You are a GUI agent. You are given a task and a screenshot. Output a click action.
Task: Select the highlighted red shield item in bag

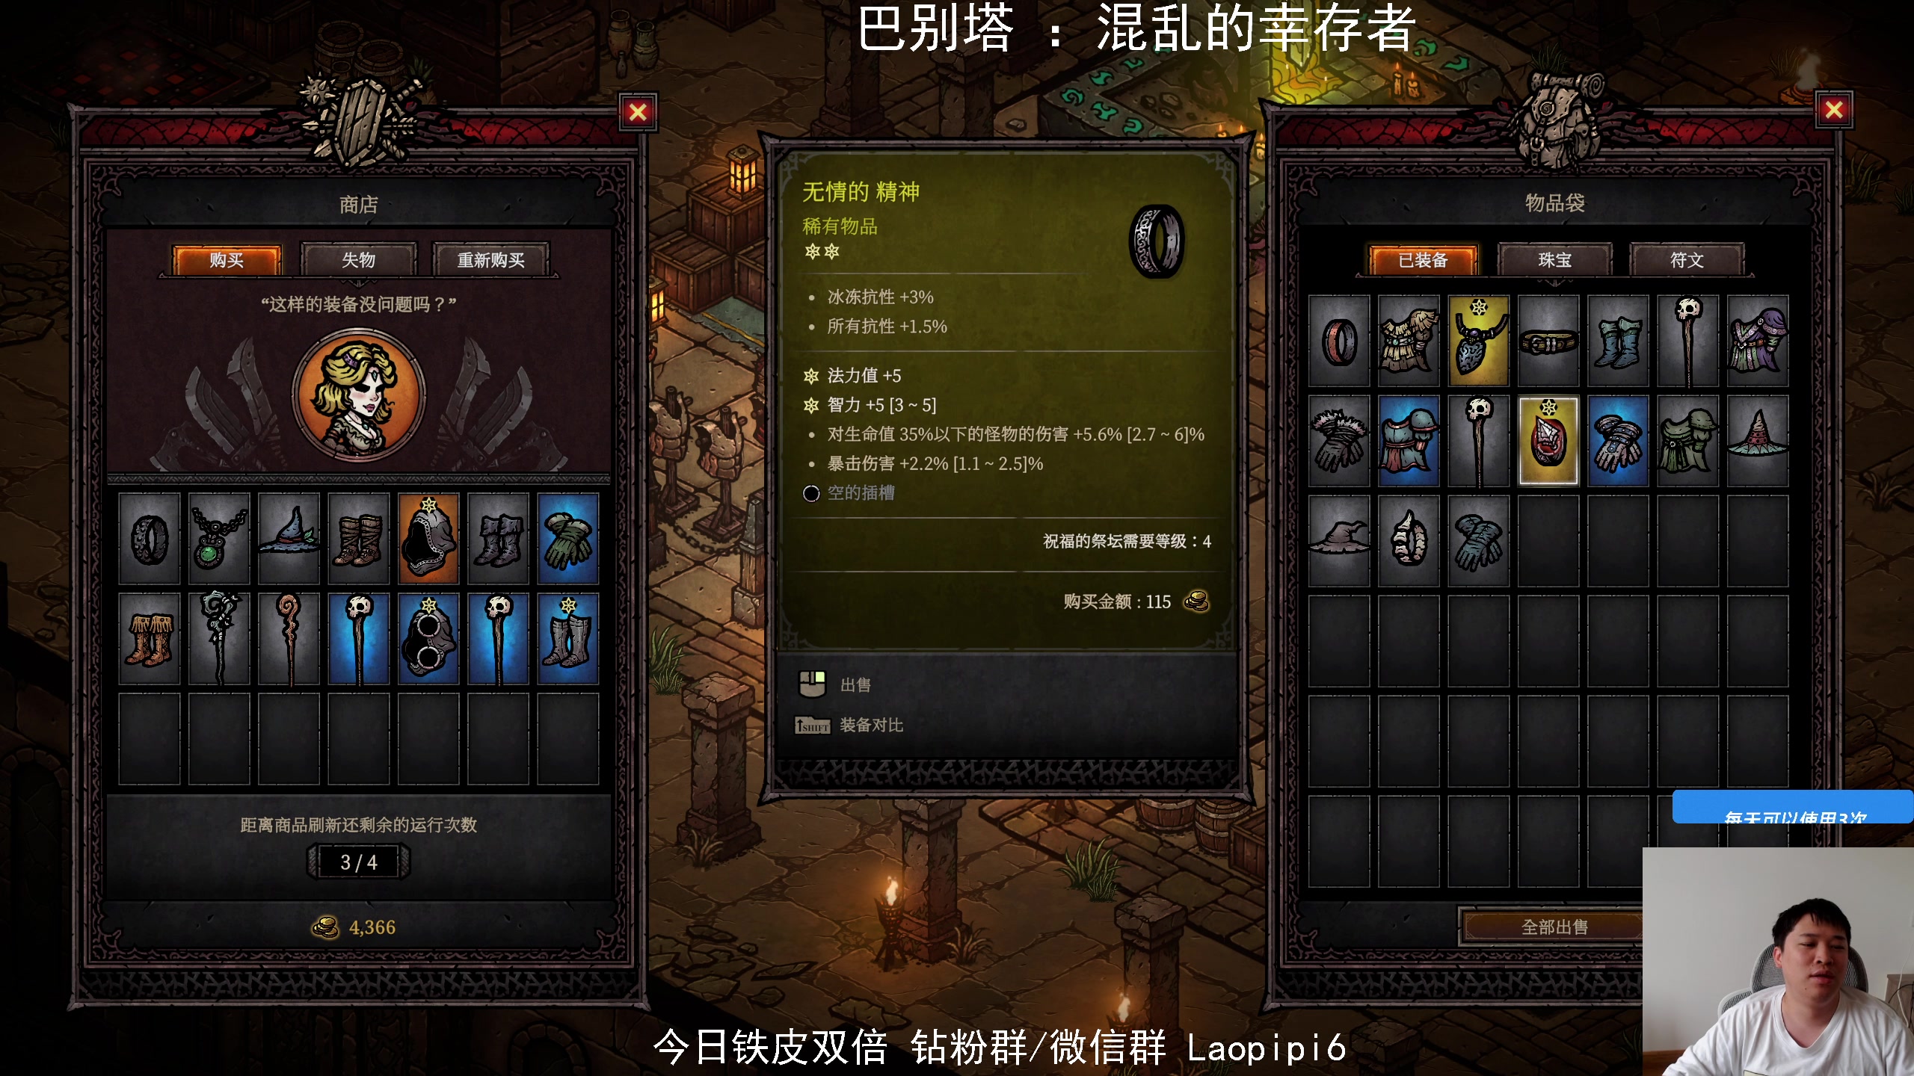coord(1548,441)
